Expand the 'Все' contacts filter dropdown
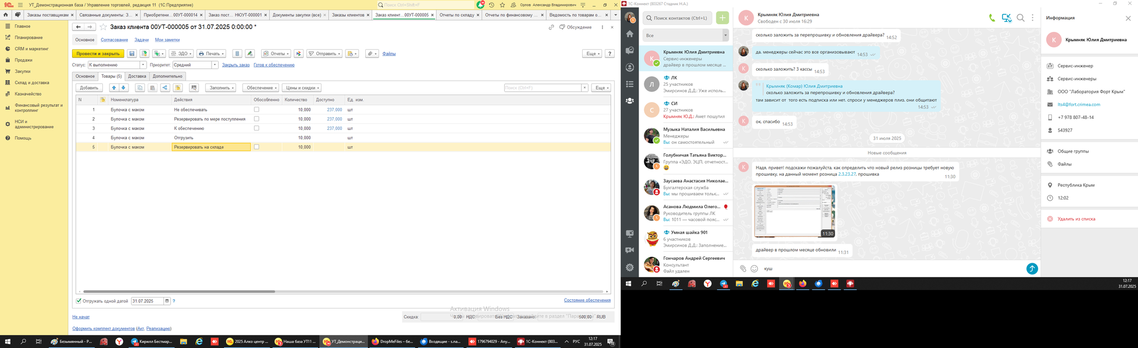 coord(725,35)
